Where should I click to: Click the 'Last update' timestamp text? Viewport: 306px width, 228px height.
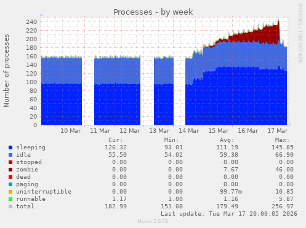coord(229,214)
